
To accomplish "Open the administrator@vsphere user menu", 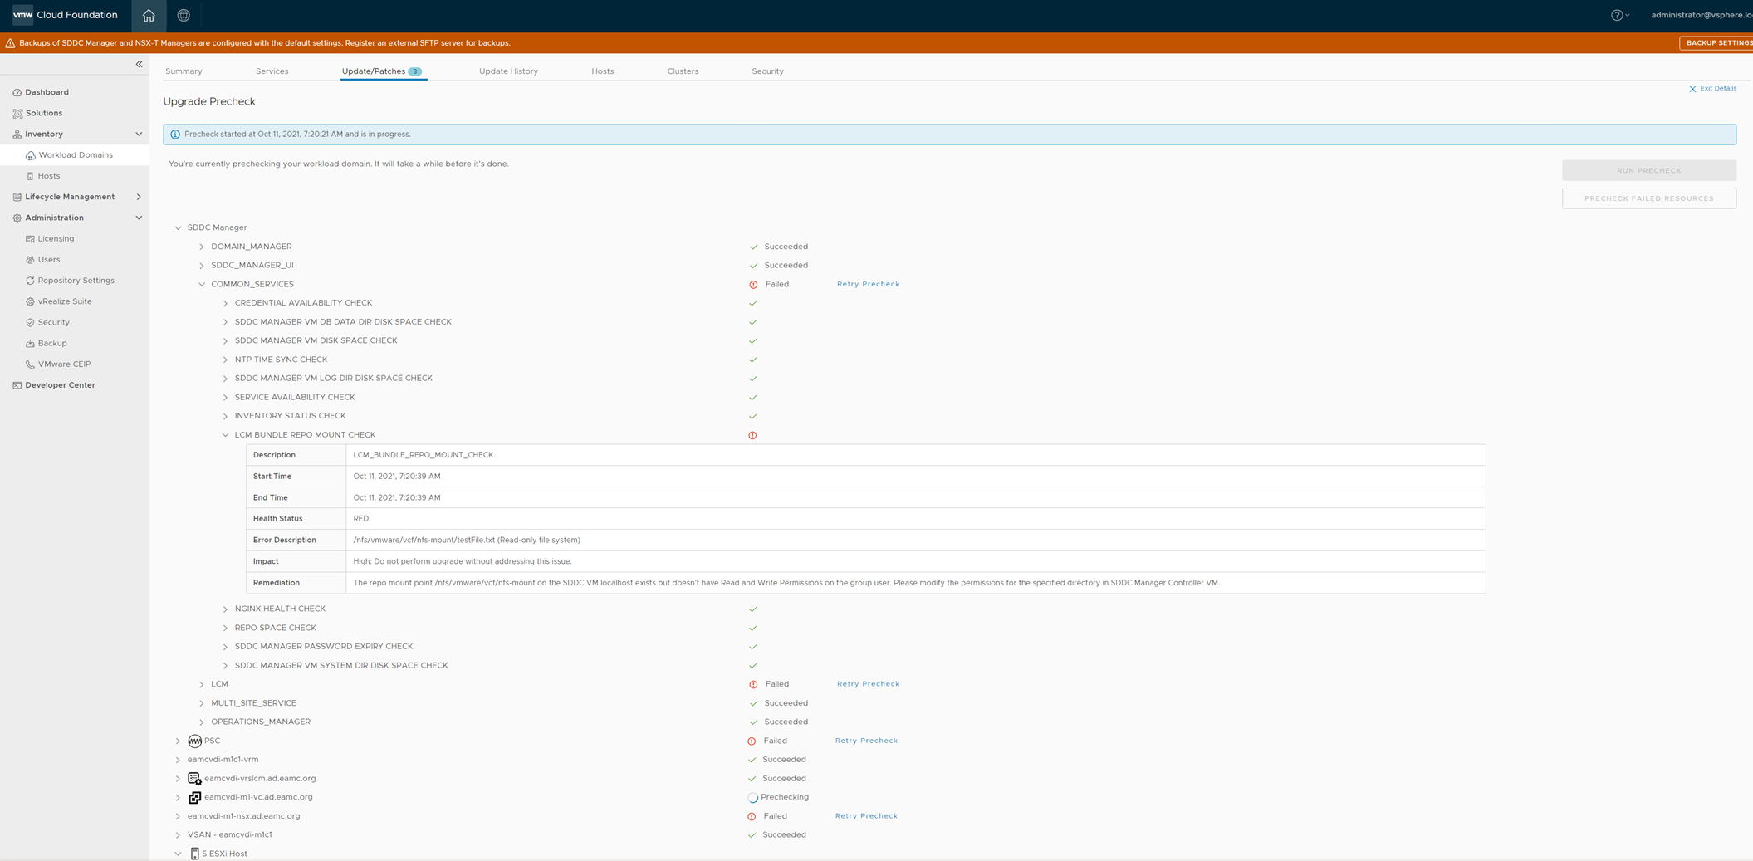I will (1701, 15).
